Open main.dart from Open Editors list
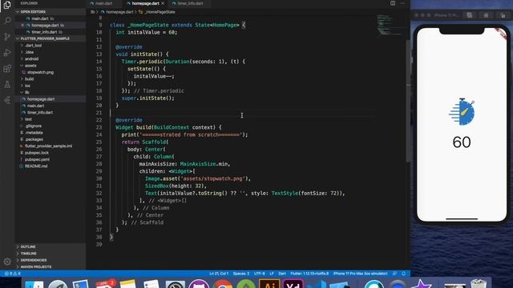The width and height of the screenshot is (513, 288). pyautogui.click(x=40, y=18)
